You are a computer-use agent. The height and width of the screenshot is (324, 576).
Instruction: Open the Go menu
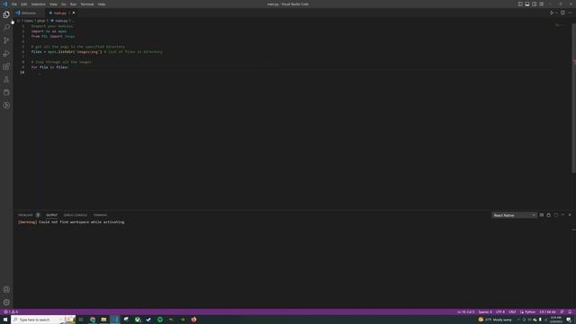(64, 4)
